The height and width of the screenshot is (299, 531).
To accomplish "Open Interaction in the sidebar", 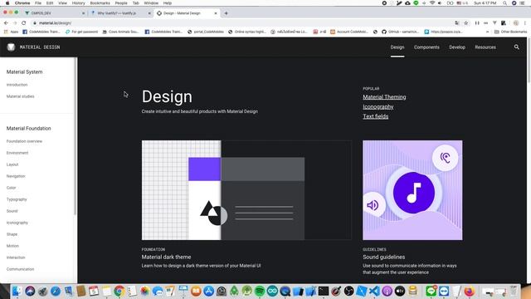I will pyautogui.click(x=16, y=257).
